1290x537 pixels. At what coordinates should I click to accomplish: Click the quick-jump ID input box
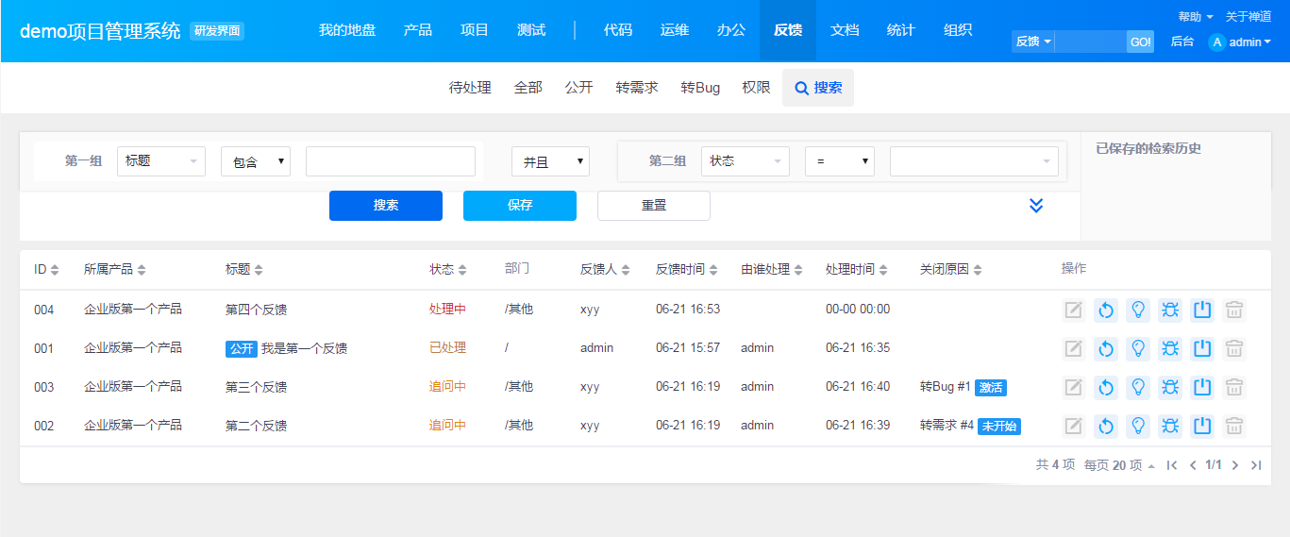(1091, 42)
